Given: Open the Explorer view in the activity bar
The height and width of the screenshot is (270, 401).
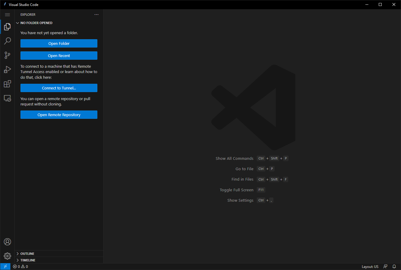Looking at the screenshot, I should [7, 26].
